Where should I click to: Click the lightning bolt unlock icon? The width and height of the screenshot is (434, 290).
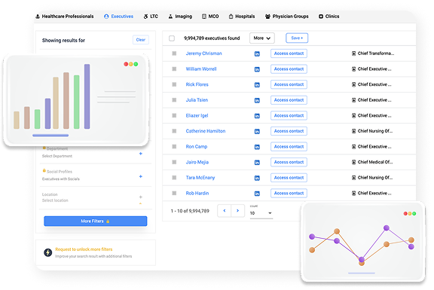48,252
